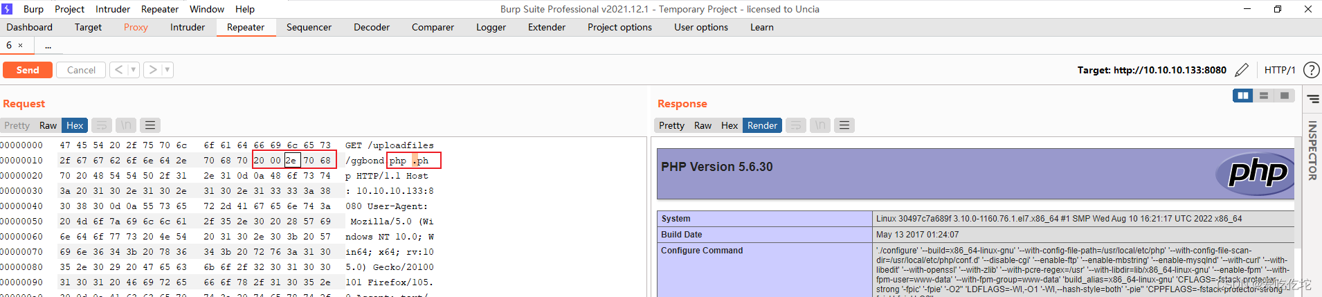Click the 'System' table cell

pos(764,219)
